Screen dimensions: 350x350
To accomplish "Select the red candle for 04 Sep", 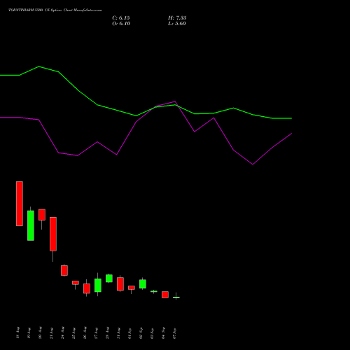I will pyautogui.click(x=165, y=295).
